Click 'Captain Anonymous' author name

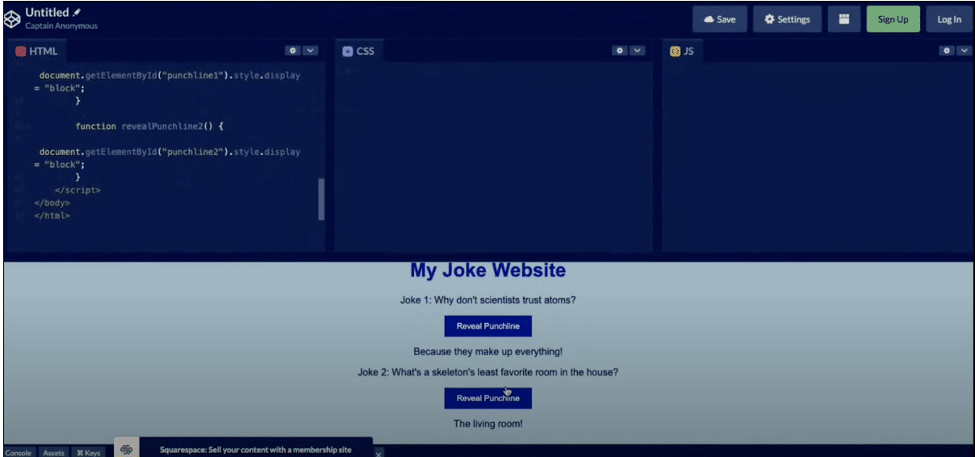pyautogui.click(x=61, y=27)
